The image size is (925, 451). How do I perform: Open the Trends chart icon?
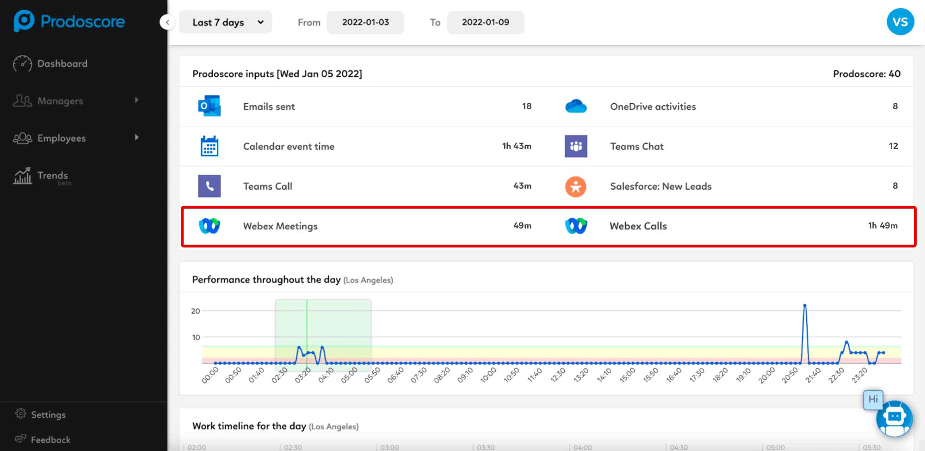coord(22,176)
